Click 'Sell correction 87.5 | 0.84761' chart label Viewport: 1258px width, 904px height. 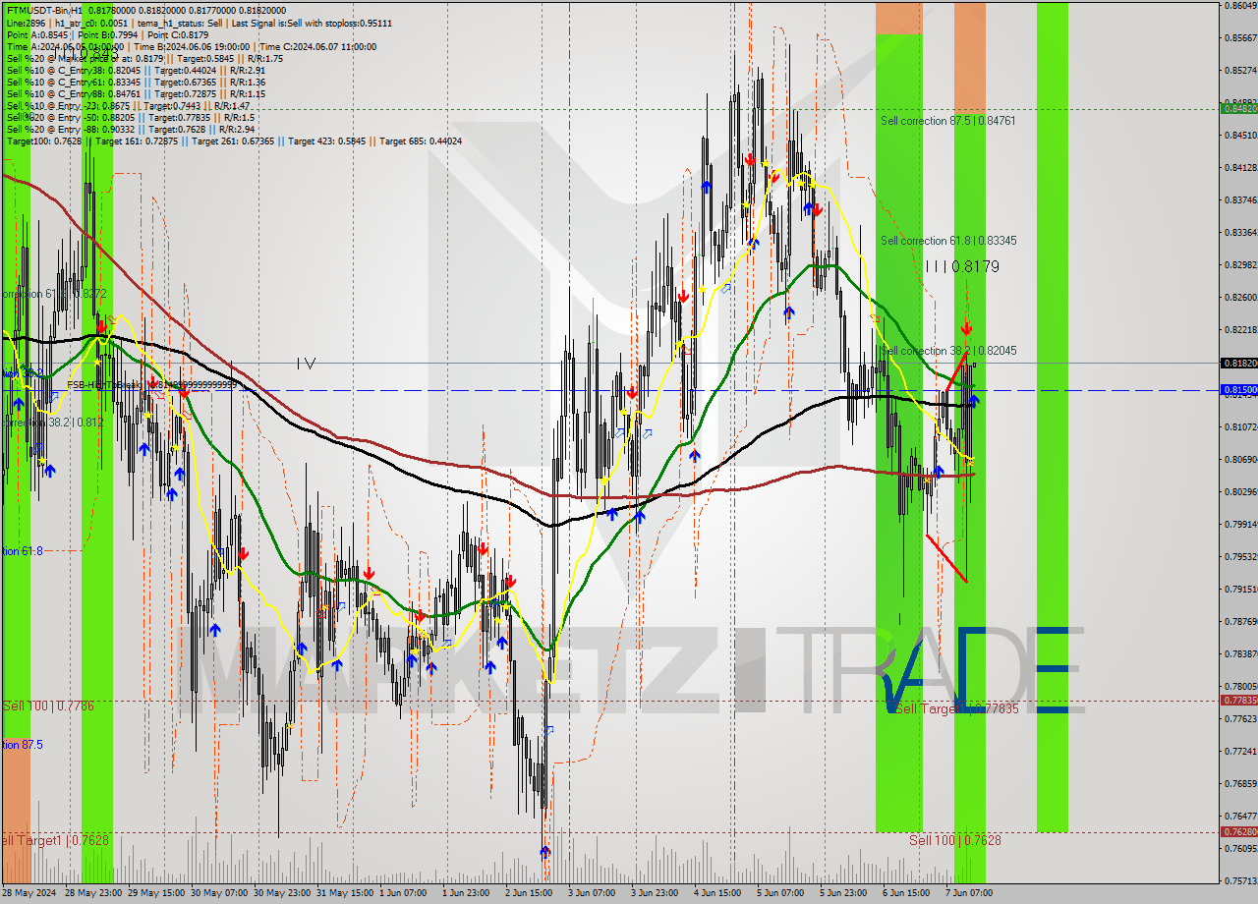[947, 121]
